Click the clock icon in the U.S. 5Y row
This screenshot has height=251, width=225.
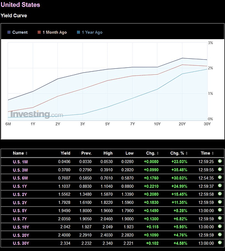click(220, 210)
